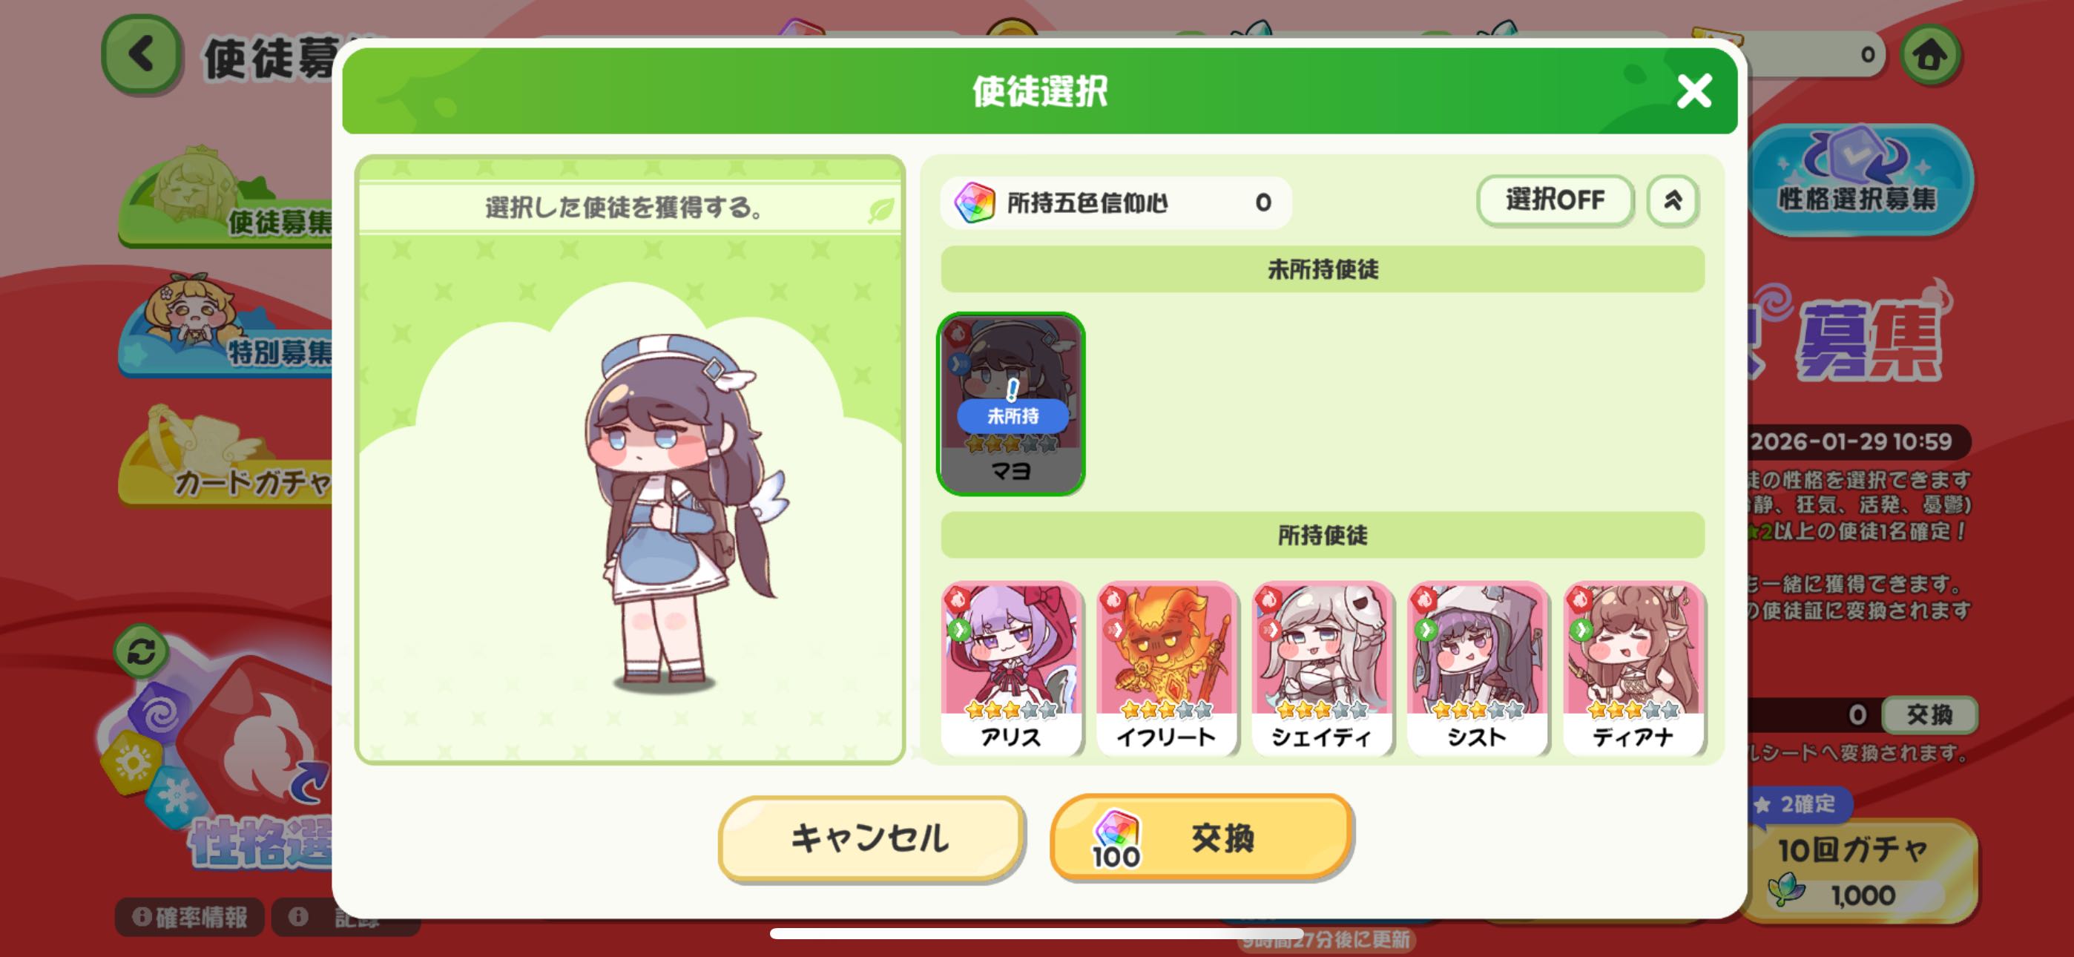Screen dimensions: 2074x957
Task: Collapse the 所持使徒 section header
Action: [1322, 535]
